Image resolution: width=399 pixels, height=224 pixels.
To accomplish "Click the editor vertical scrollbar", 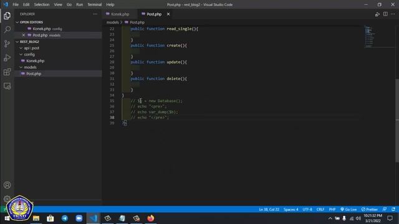I will click(397, 121).
